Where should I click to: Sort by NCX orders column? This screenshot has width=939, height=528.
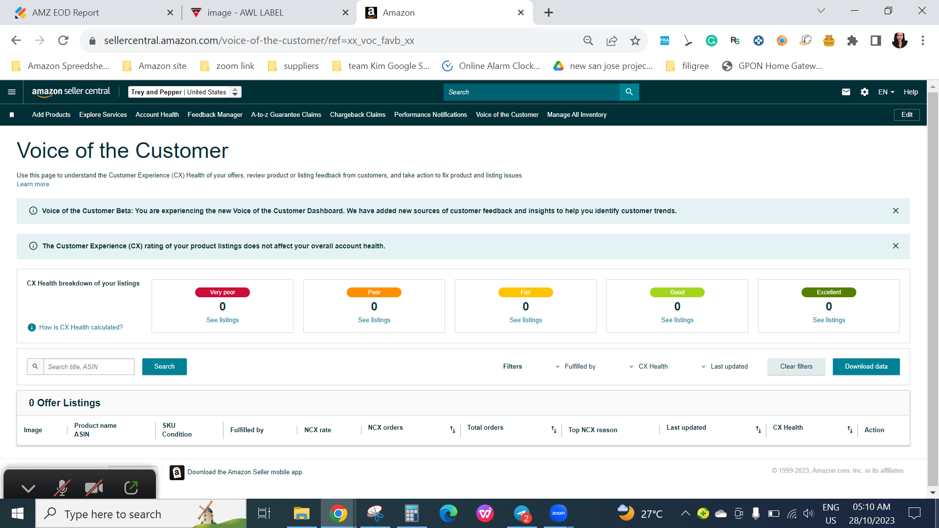[452, 430]
